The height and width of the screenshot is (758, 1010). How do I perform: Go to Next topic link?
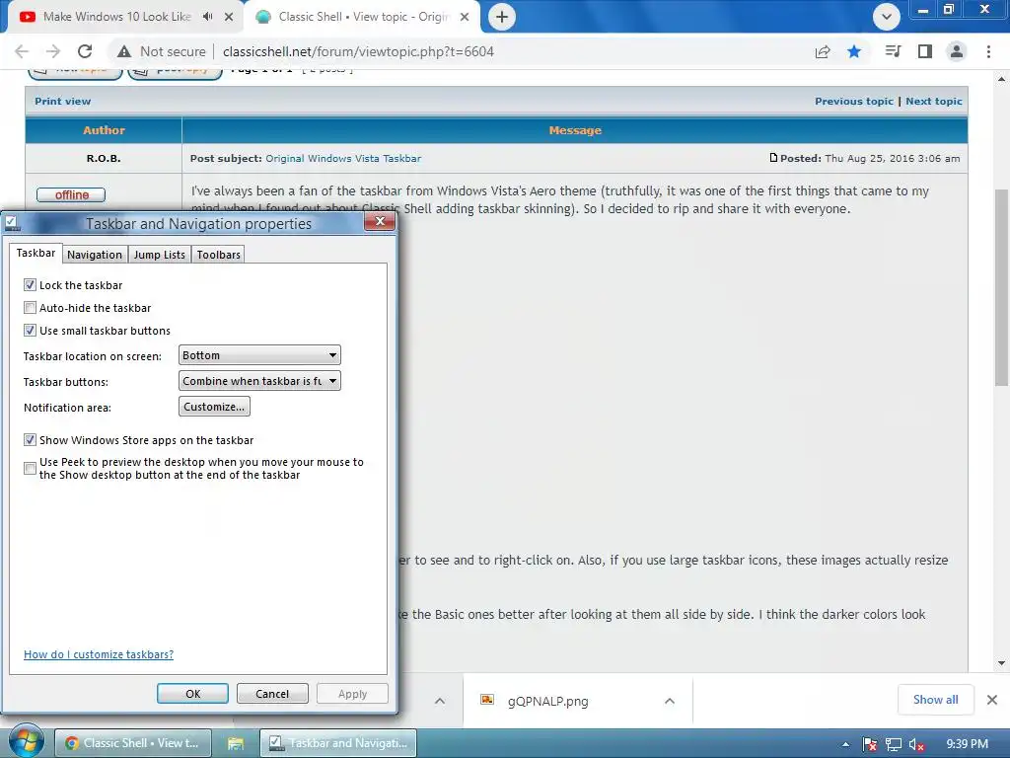(x=934, y=102)
